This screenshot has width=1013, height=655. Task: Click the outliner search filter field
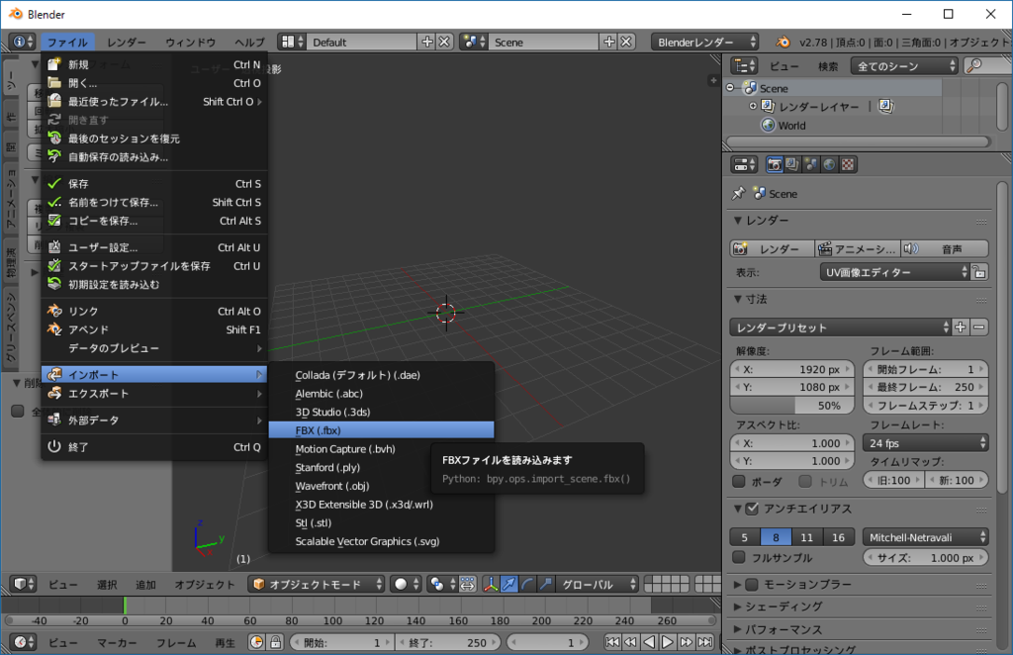[988, 66]
